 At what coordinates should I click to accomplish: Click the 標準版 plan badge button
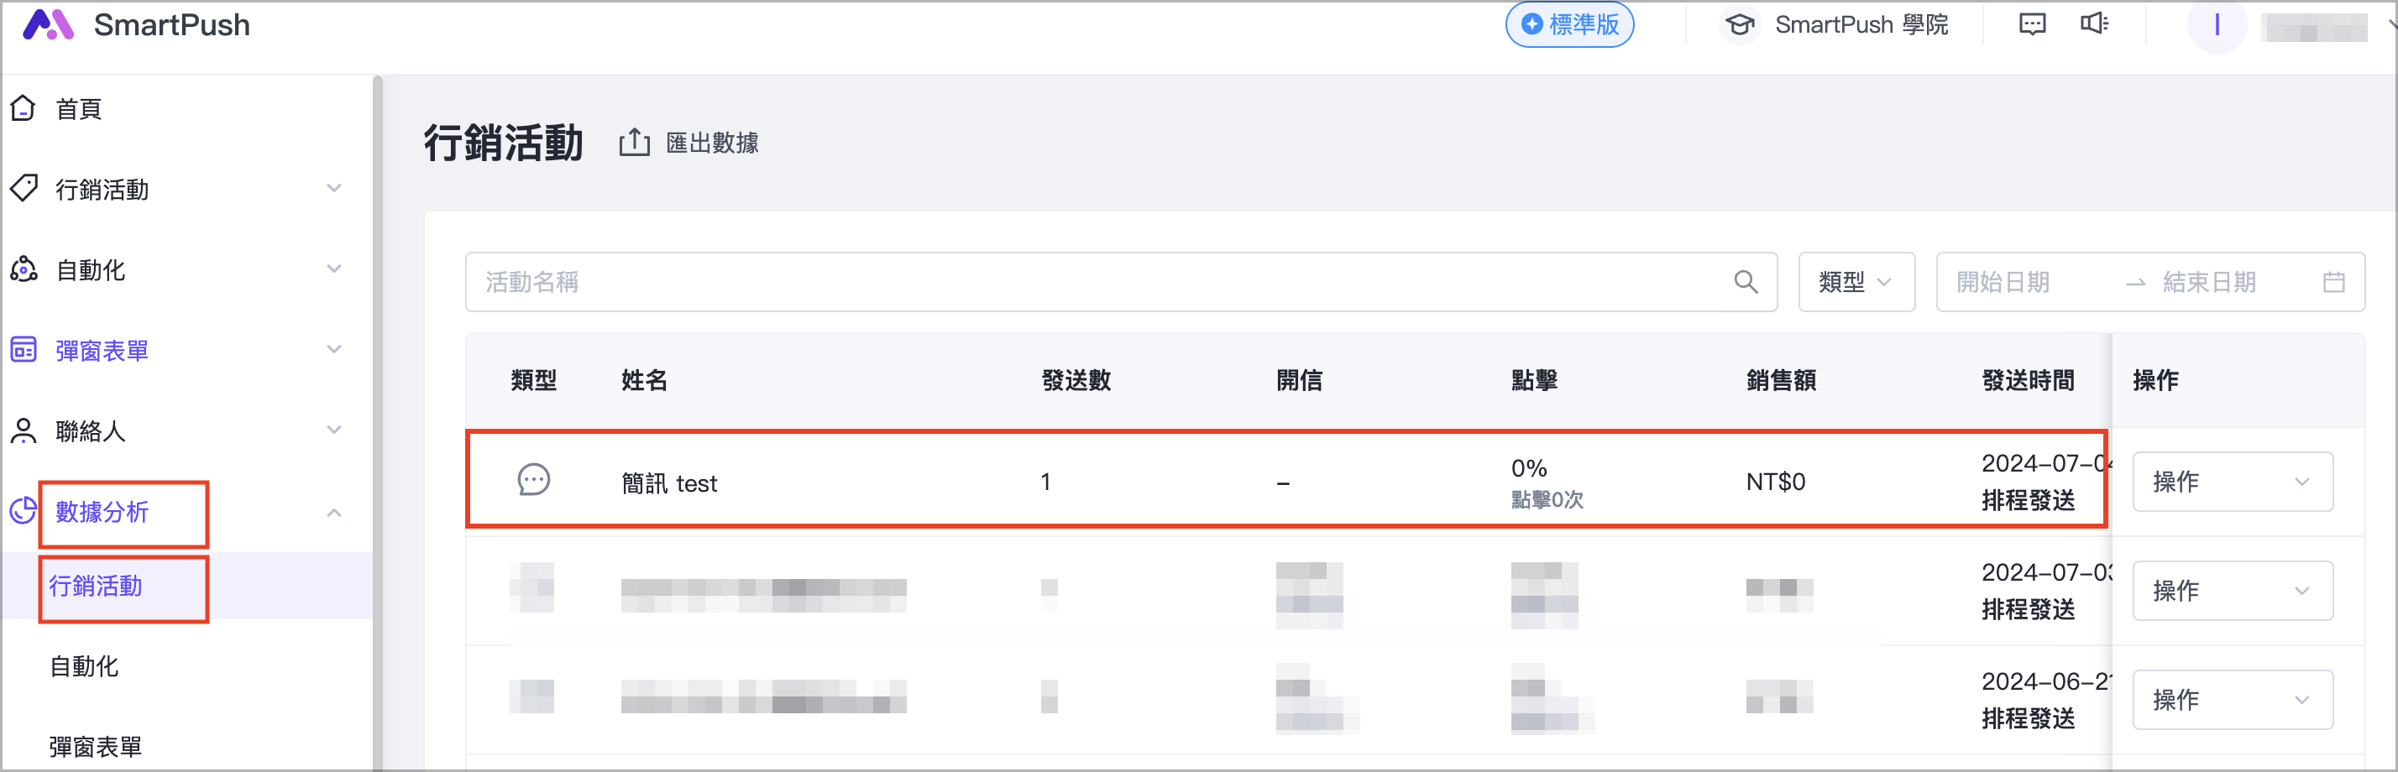(x=1569, y=25)
